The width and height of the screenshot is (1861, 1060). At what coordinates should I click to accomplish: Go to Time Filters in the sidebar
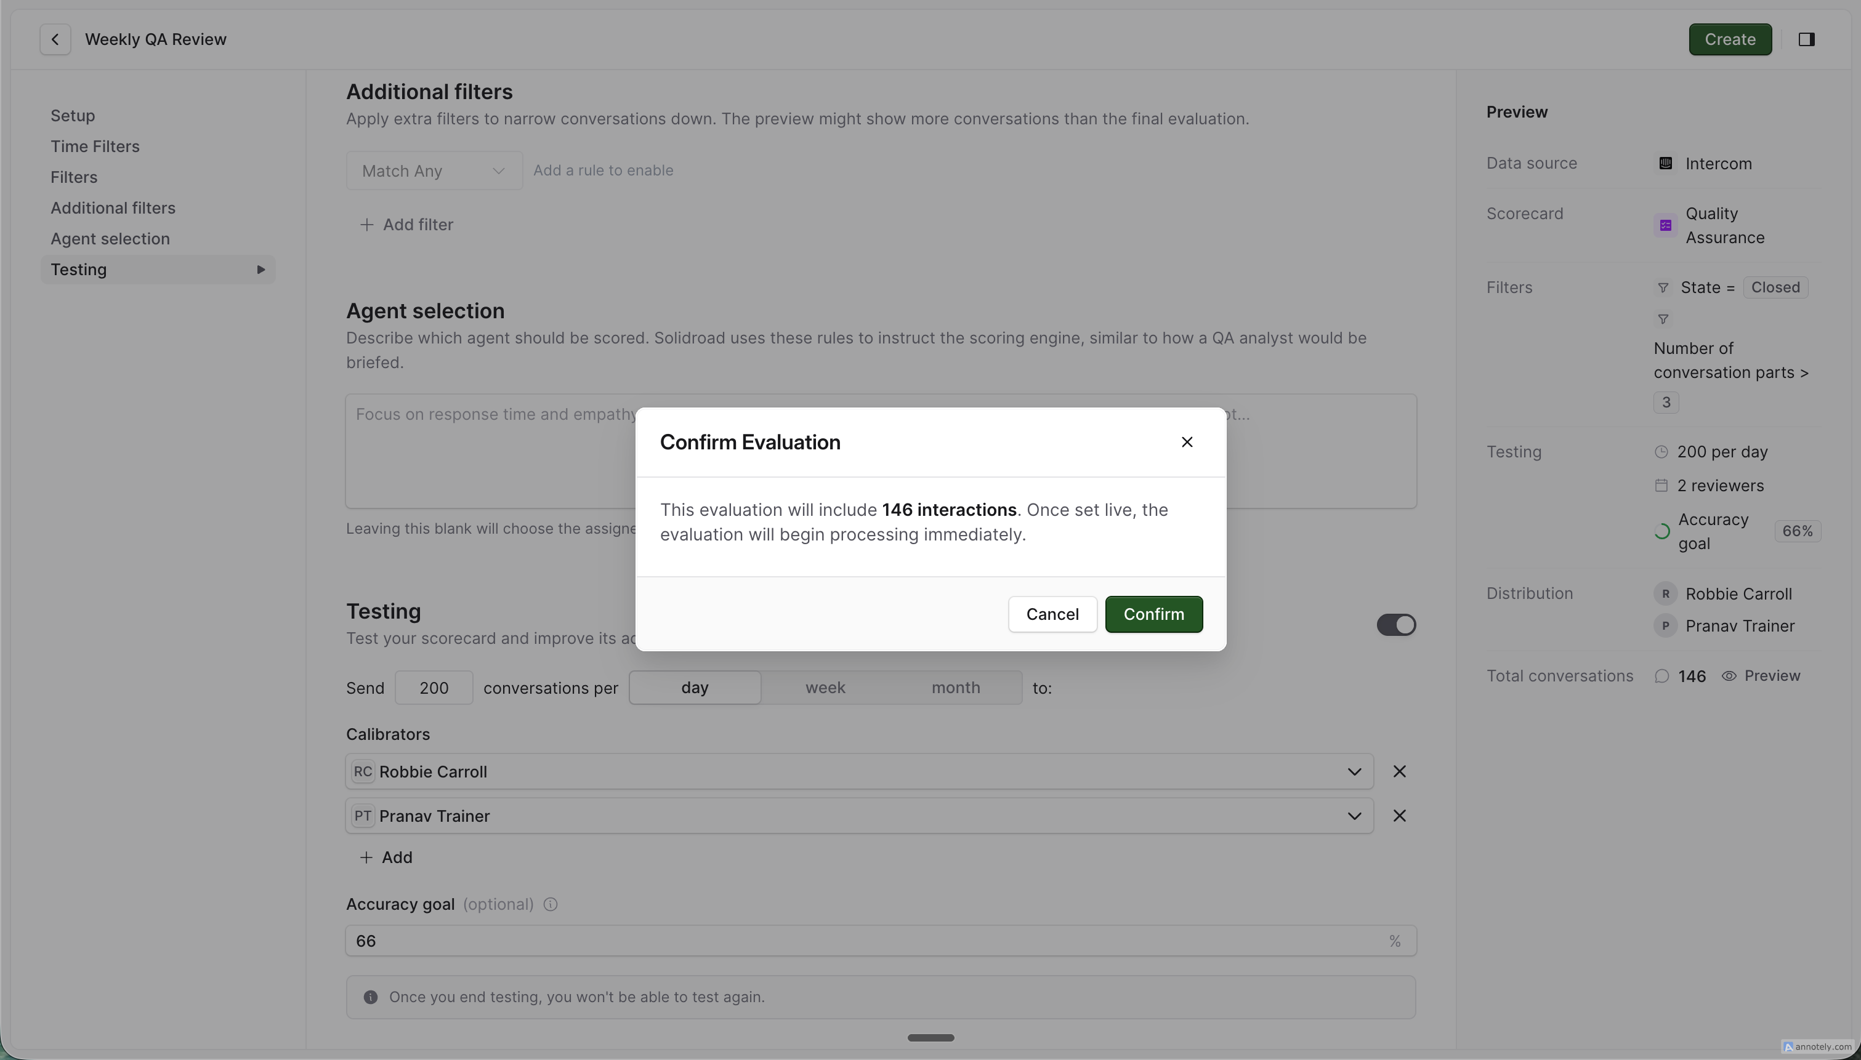click(95, 147)
